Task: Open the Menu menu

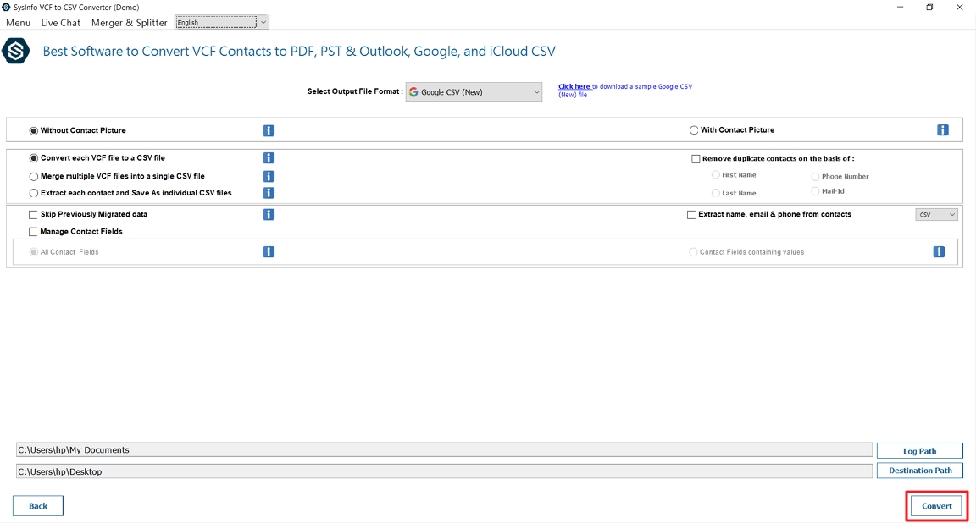Action: coord(18,22)
